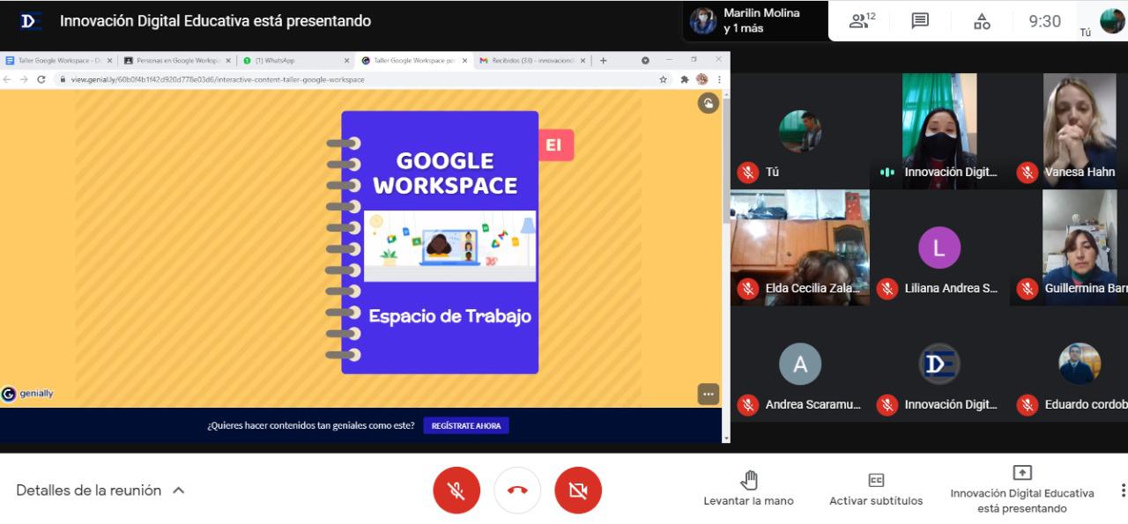Select Vanesa Hahn's video tile
Viewport: 1128px width, 524px height.
[1080, 130]
